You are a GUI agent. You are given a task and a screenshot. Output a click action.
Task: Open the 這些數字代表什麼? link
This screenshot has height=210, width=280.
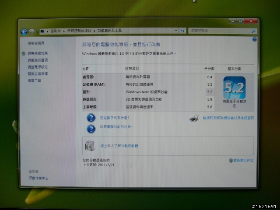point(115,118)
